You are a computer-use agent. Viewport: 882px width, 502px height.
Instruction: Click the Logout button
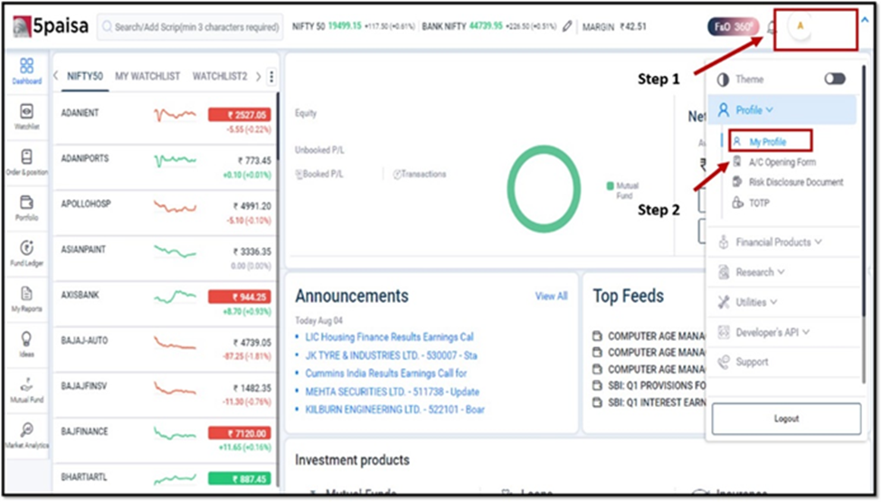786,419
